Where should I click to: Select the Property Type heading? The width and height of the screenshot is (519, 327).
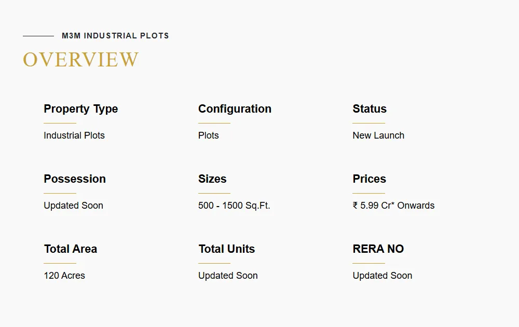pyautogui.click(x=80, y=109)
